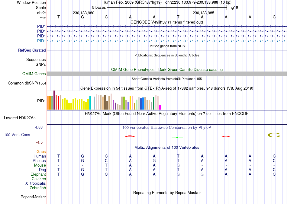The height and width of the screenshot is (204, 287).
Task: Click the PID1 label beside GTEx bar chart
Action: pos(41,101)
